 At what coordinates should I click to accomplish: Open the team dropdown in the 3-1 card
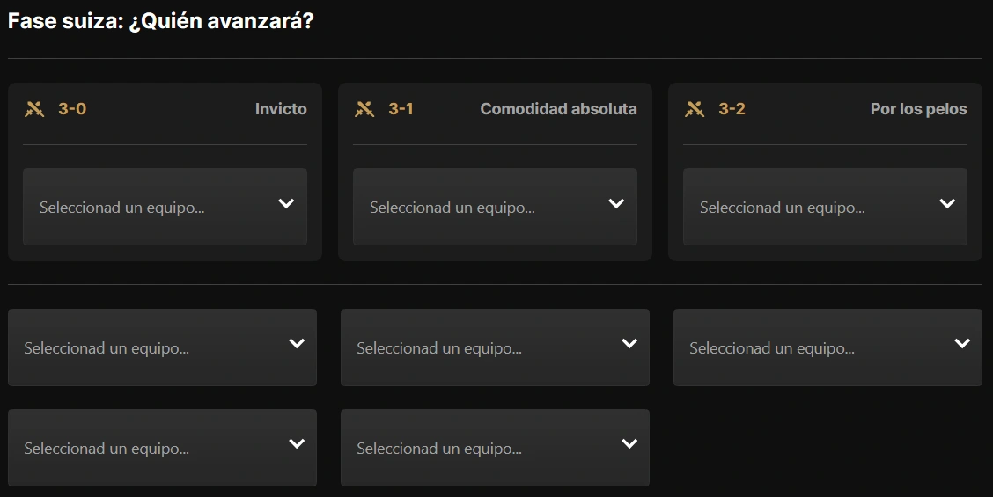pos(495,207)
